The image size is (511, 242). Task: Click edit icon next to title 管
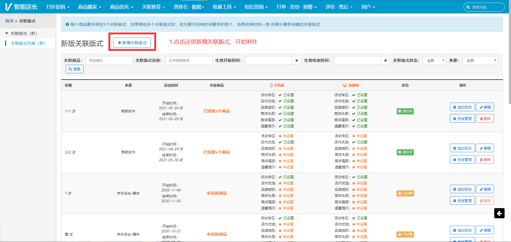[x=71, y=234]
